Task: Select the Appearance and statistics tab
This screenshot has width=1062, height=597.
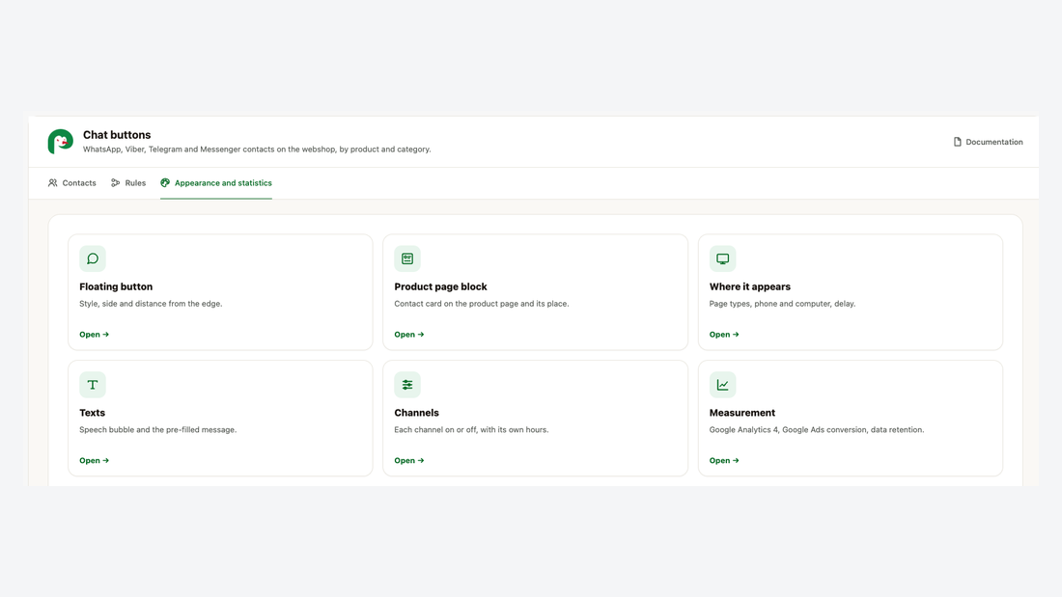Action: (x=216, y=182)
